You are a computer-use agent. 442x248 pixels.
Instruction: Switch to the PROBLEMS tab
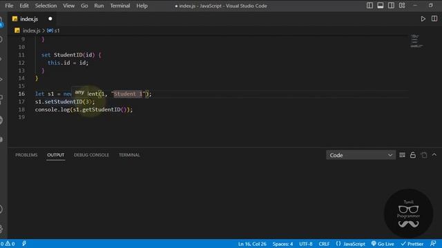(x=26, y=155)
